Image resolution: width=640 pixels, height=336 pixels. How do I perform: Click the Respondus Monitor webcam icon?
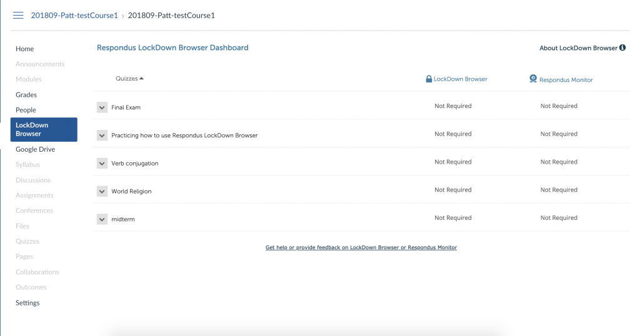pos(533,79)
